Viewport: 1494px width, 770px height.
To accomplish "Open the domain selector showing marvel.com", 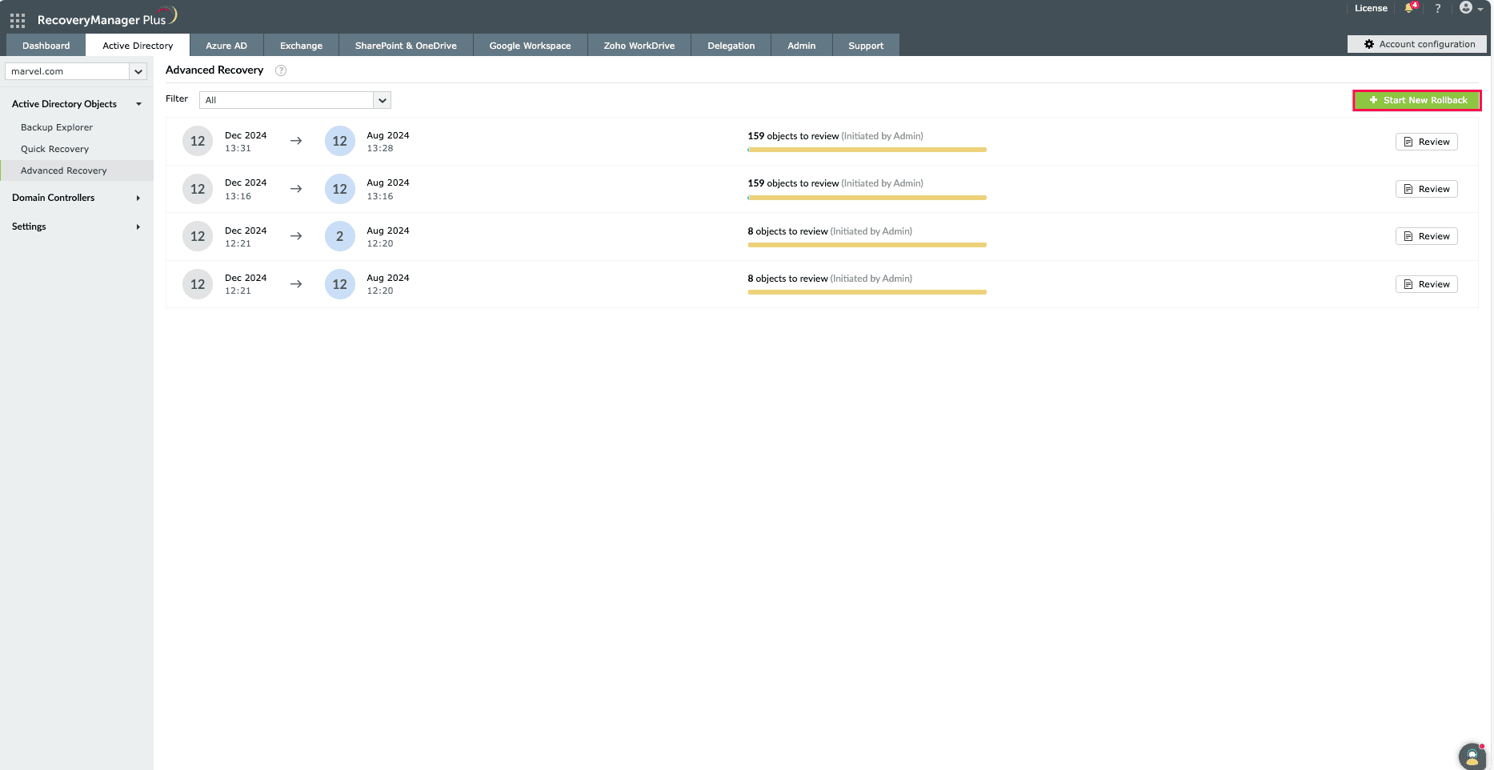I will coord(76,71).
